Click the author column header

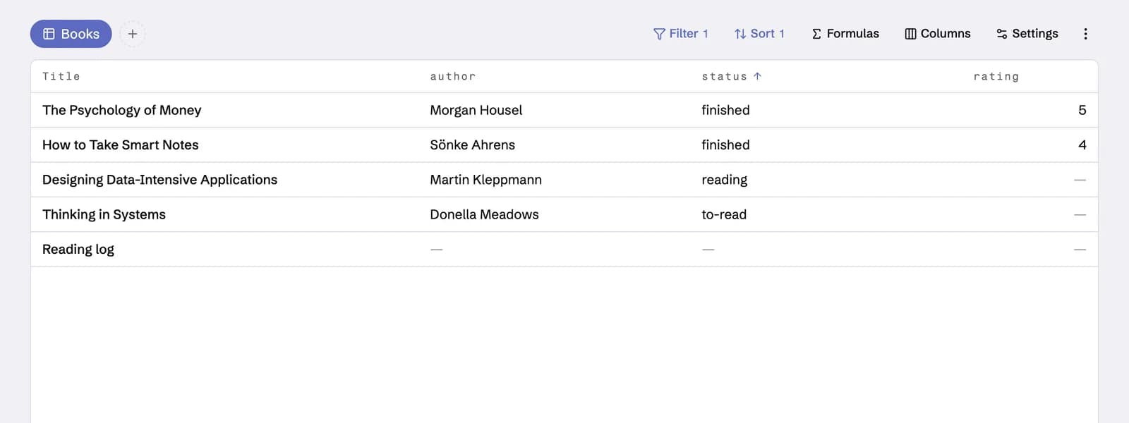click(453, 76)
